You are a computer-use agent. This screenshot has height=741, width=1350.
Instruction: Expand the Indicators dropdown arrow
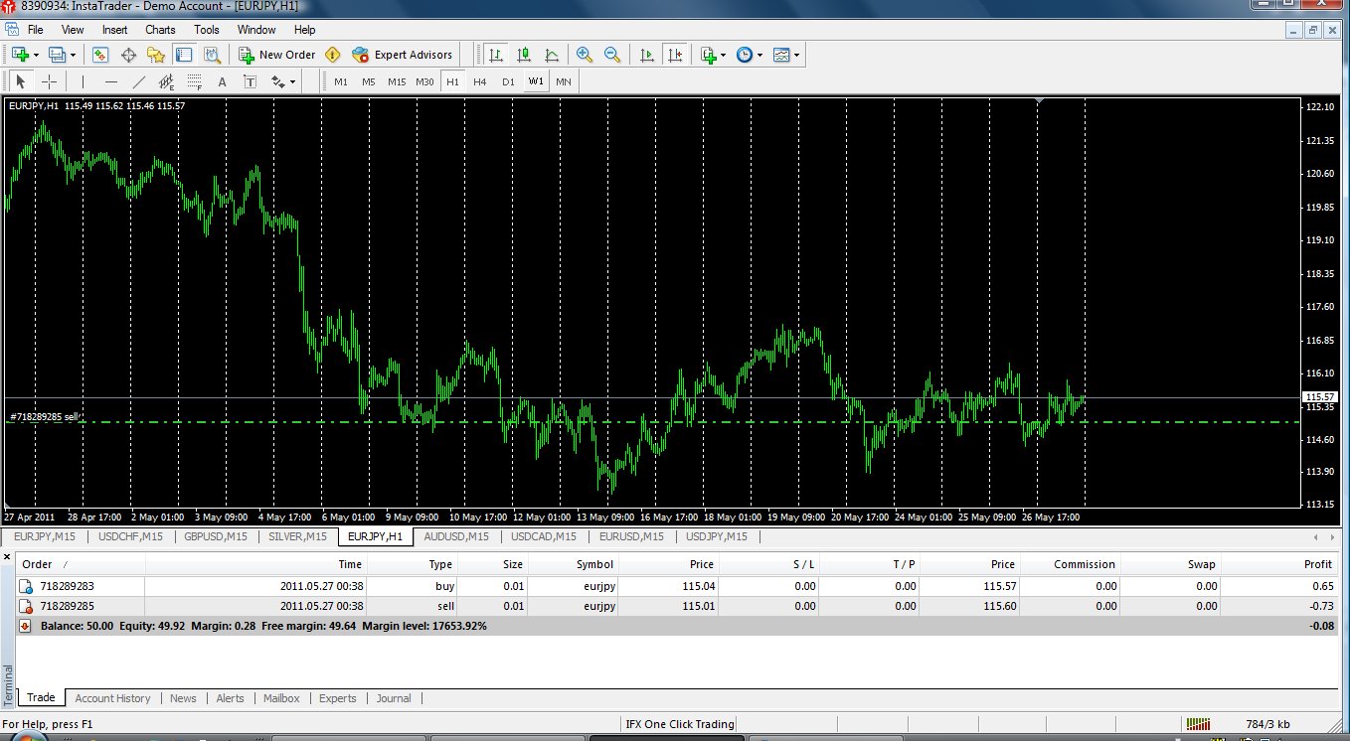[x=724, y=55]
